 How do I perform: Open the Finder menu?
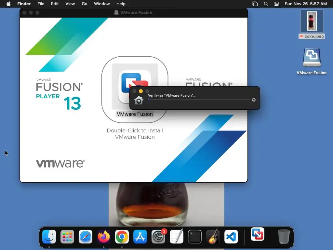point(24,4)
